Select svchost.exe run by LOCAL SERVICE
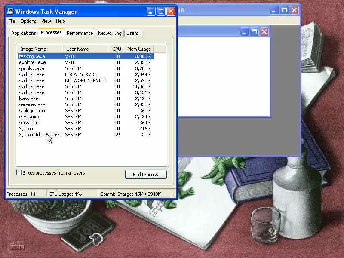 (x=86, y=74)
